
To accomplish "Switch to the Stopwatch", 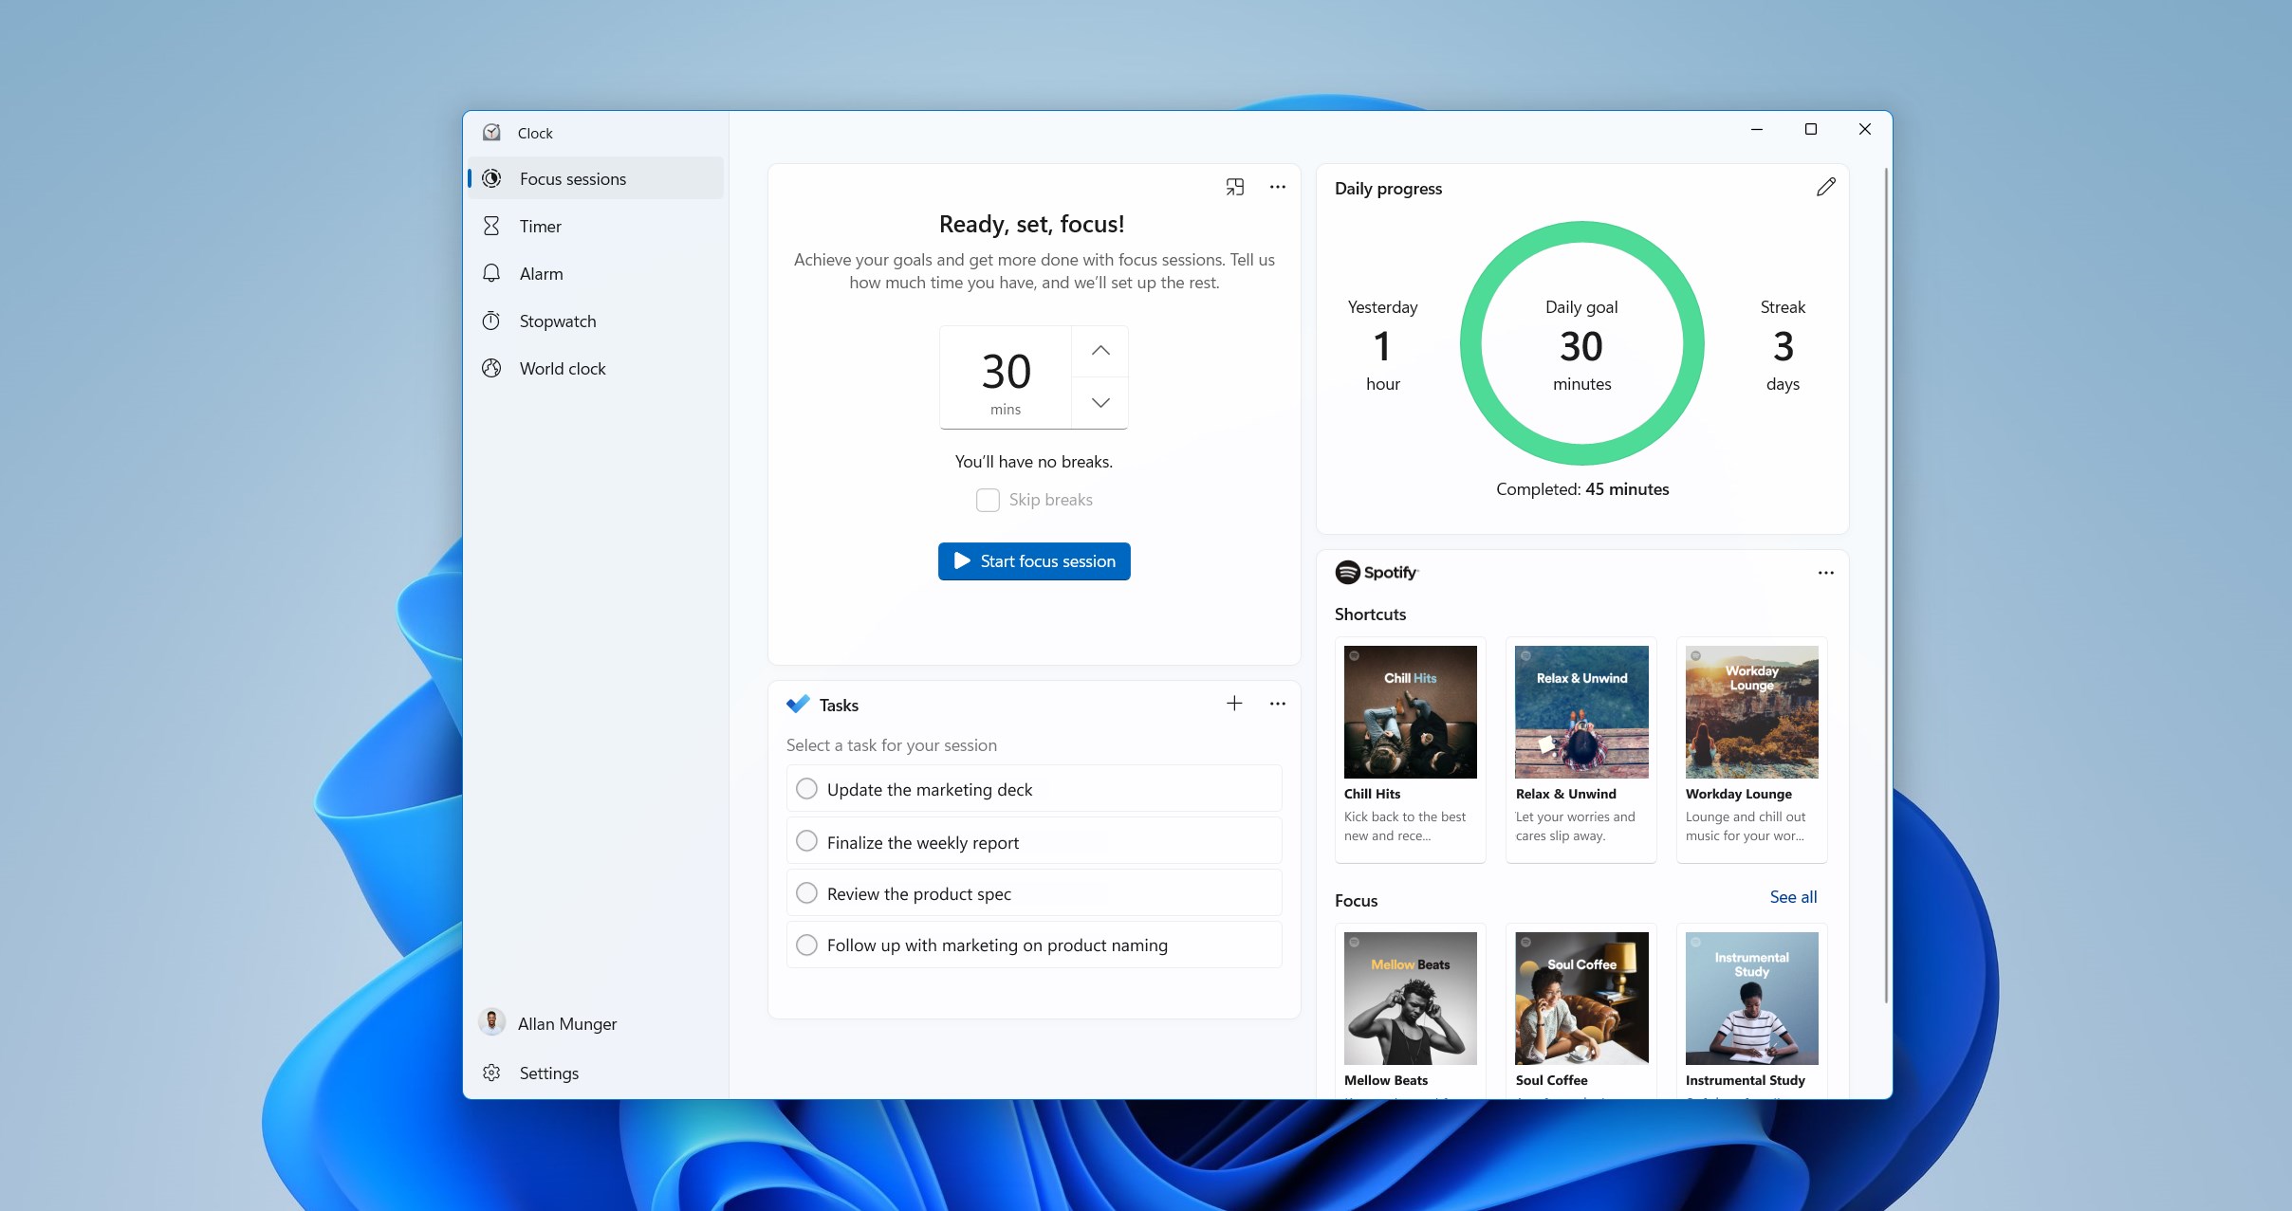I will click(x=558, y=321).
